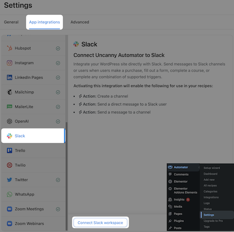Open Categories submenu item
Image resolution: width=234 pixels, height=232 pixels.
tap(210, 191)
